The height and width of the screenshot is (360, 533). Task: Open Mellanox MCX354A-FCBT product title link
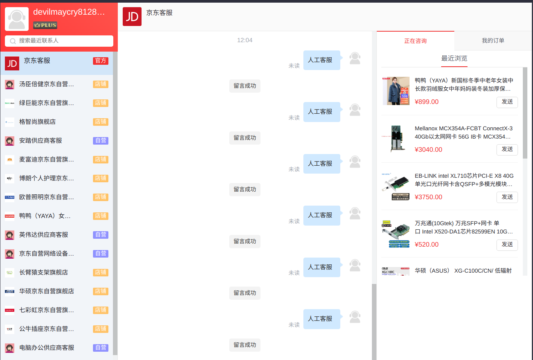coord(463,133)
